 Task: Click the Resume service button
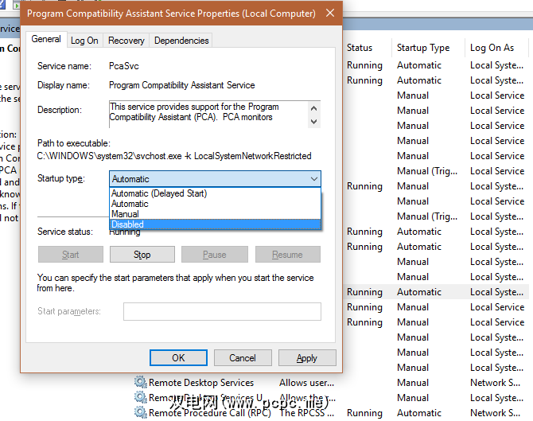click(x=287, y=255)
